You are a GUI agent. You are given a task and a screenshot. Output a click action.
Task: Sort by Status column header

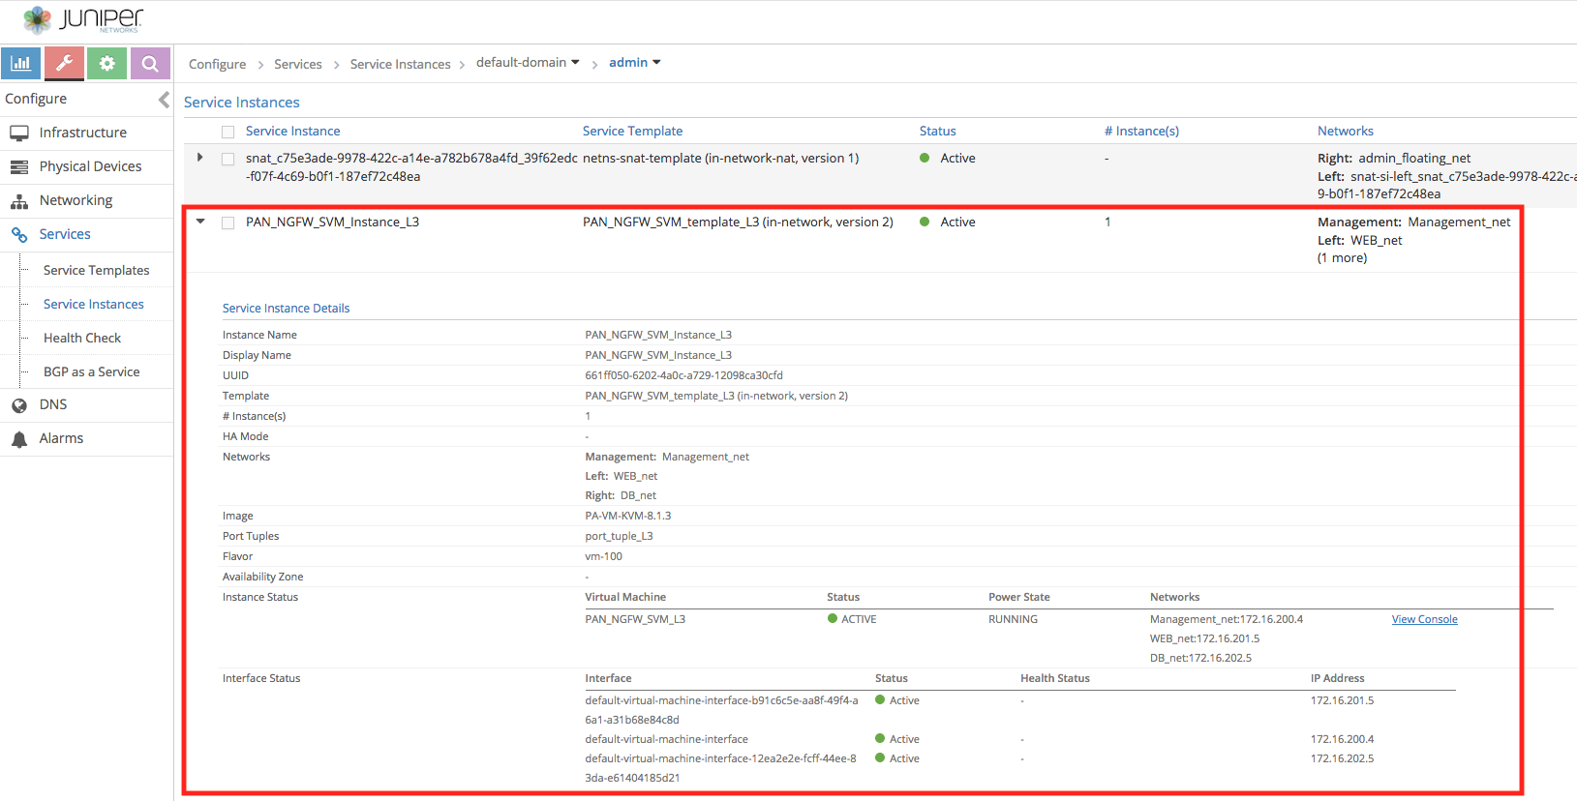coord(937,131)
